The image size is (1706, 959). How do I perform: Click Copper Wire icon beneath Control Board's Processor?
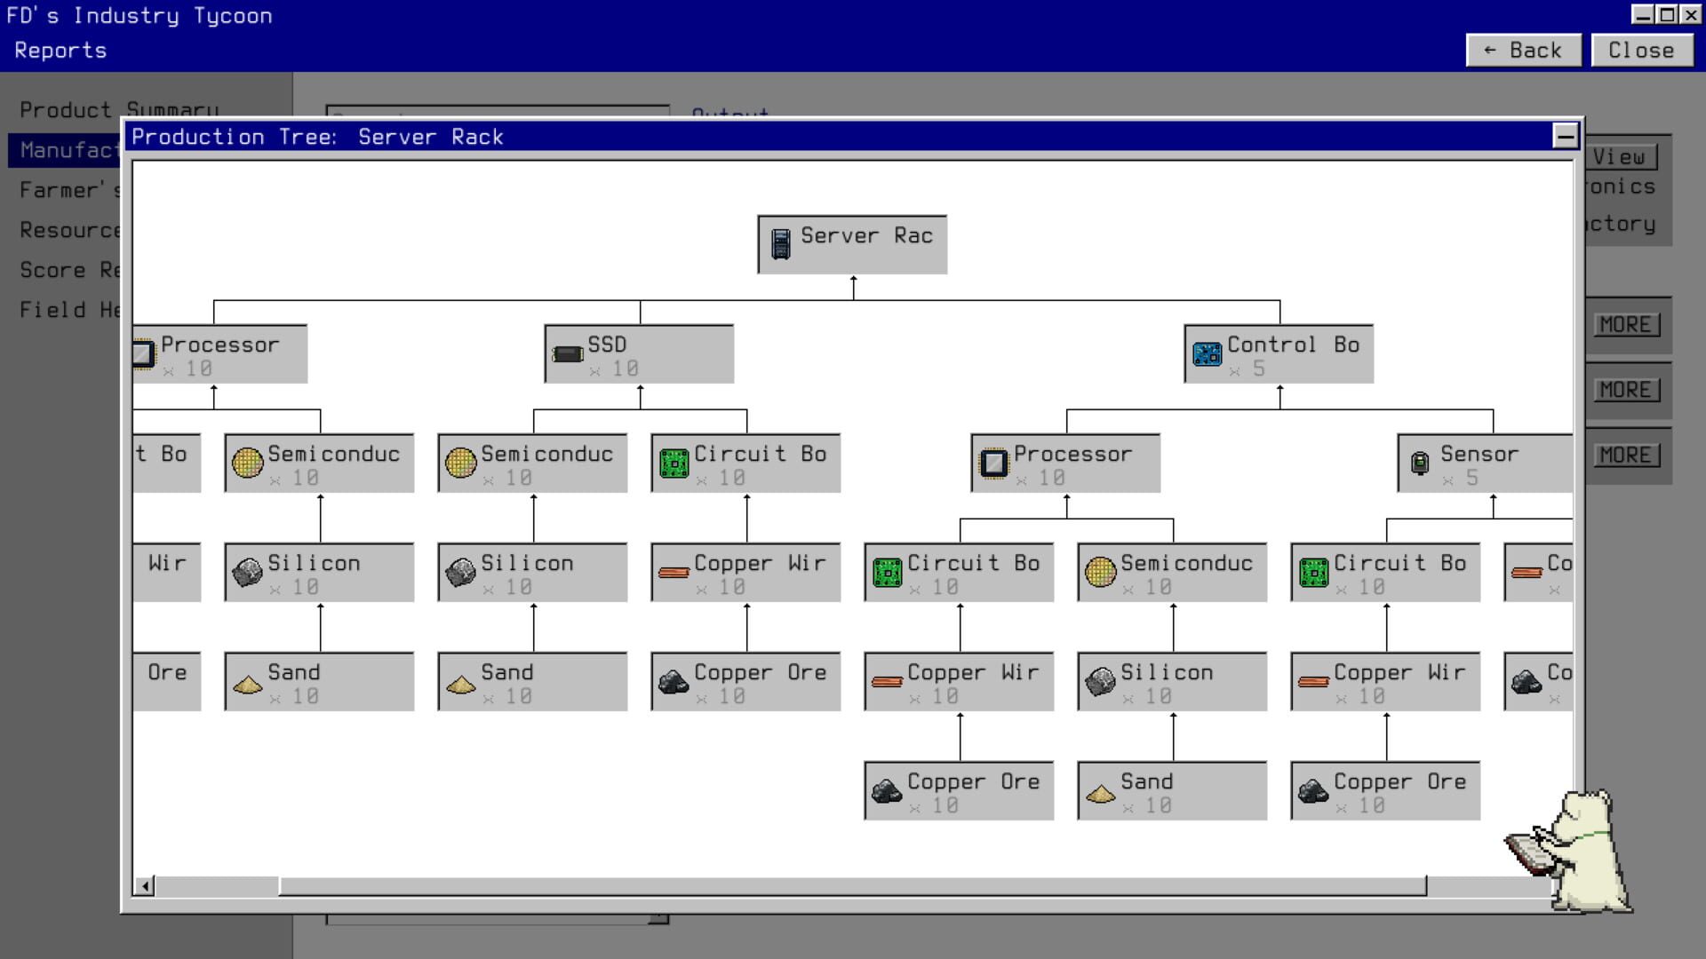pyautogui.click(x=887, y=682)
